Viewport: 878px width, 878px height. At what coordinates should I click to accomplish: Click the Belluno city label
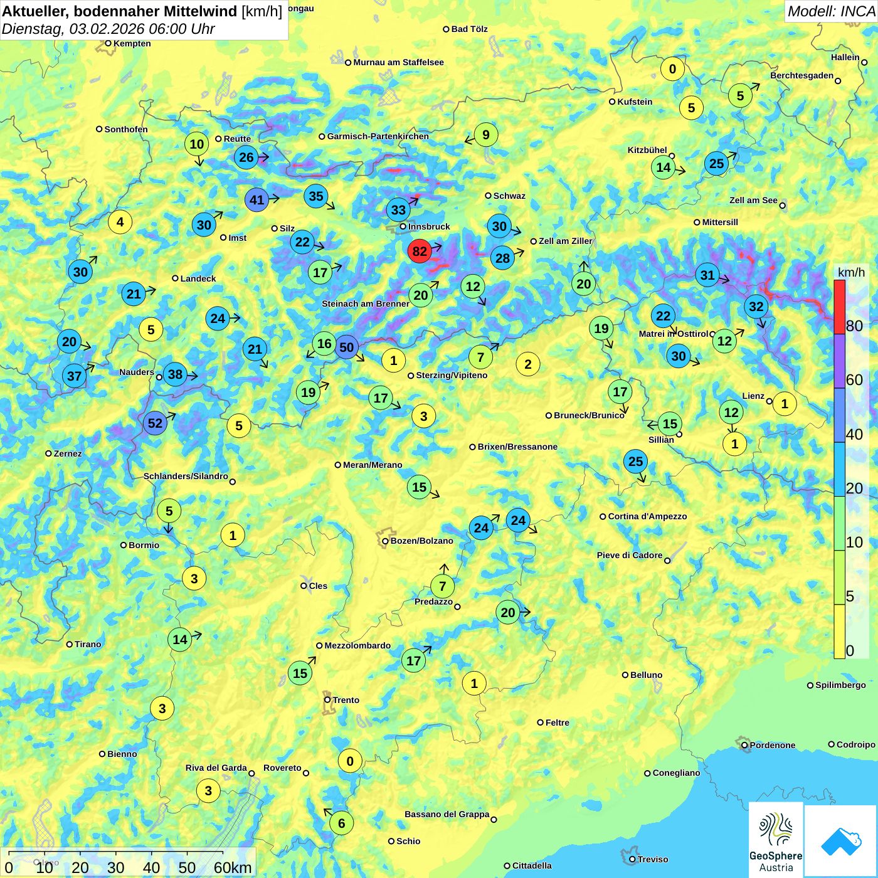(646, 675)
